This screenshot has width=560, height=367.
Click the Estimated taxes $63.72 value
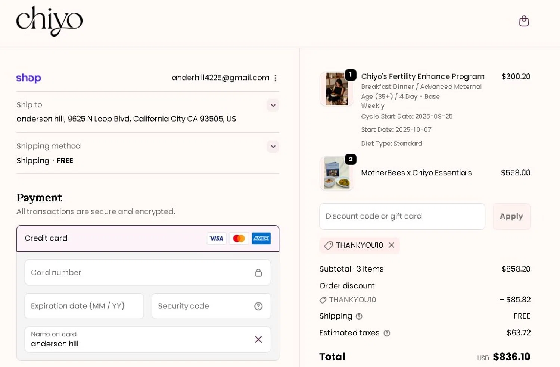(x=519, y=333)
